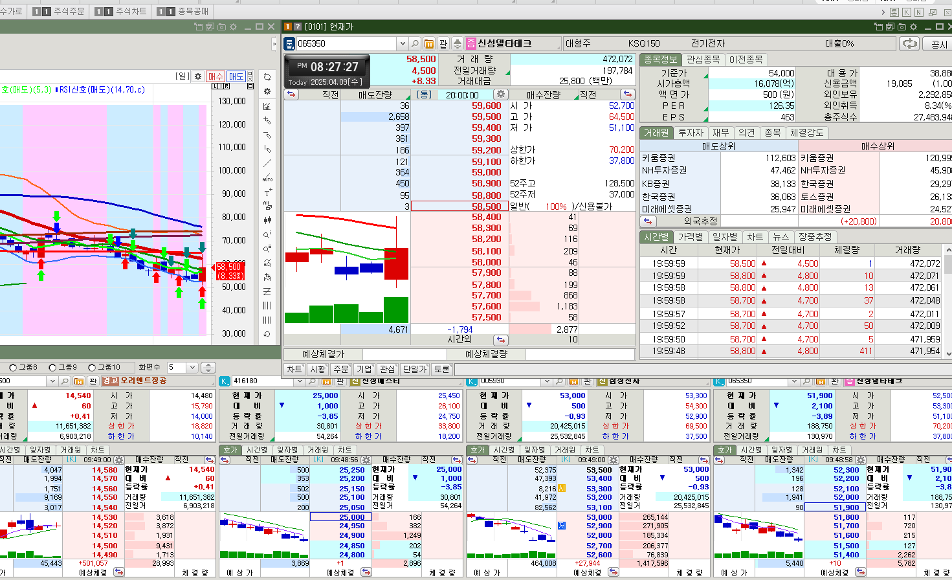Open chart settings gear beside 매수 button
Screen dimensions: 952x580
pyautogui.click(x=199, y=76)
